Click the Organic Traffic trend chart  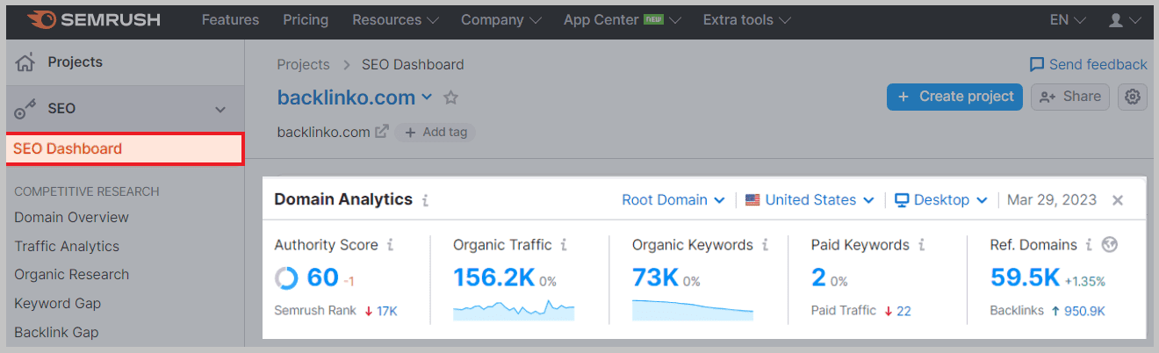coord(514,309)
